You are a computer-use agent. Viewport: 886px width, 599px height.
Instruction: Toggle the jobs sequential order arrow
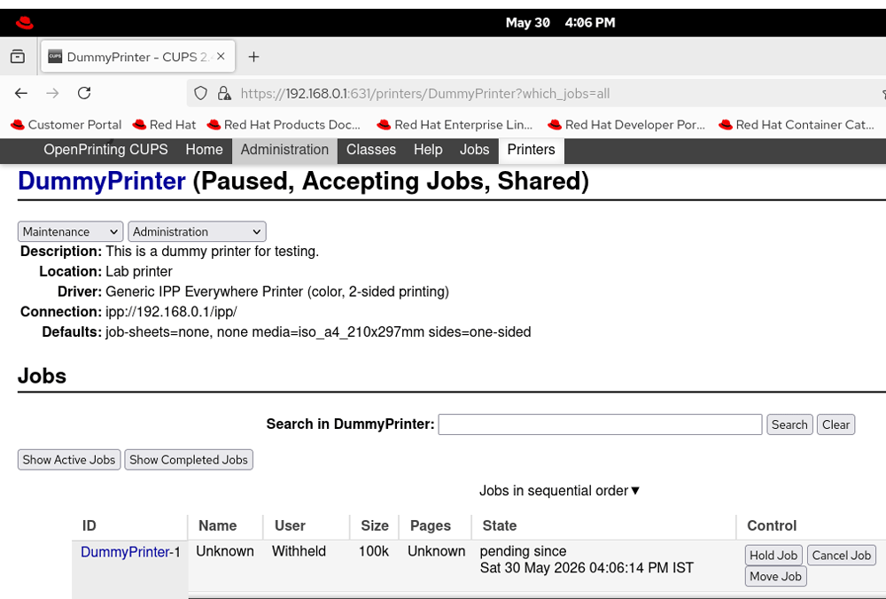coord(635,491)
